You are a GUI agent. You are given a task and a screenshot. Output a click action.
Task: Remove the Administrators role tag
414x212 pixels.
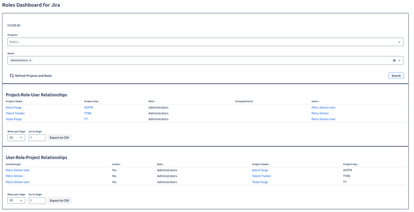pyautogui.click(x=30, y=60)
